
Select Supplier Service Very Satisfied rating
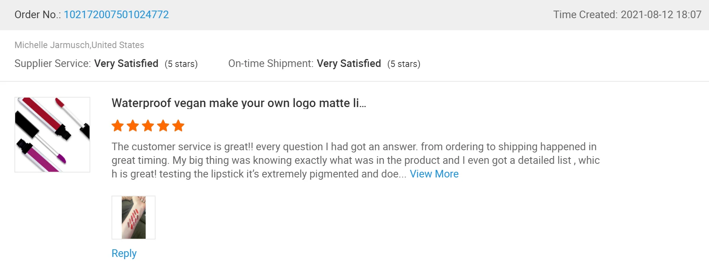click(126, 64)
